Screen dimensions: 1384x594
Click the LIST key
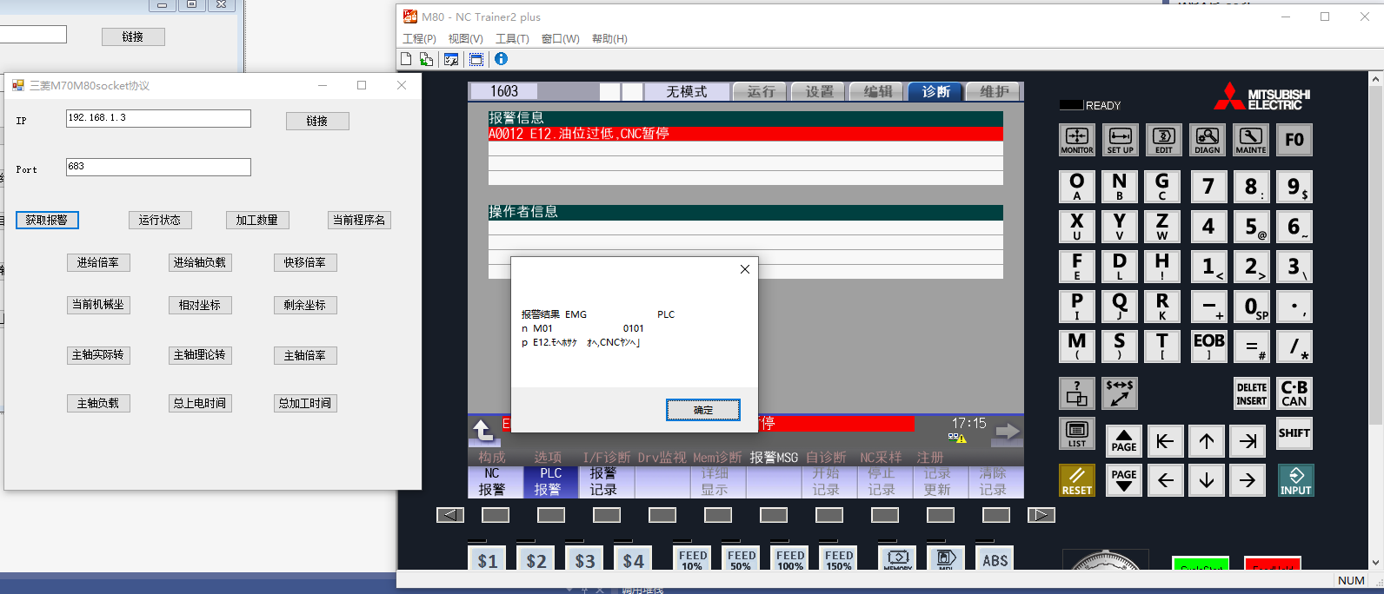(1077, 433)
